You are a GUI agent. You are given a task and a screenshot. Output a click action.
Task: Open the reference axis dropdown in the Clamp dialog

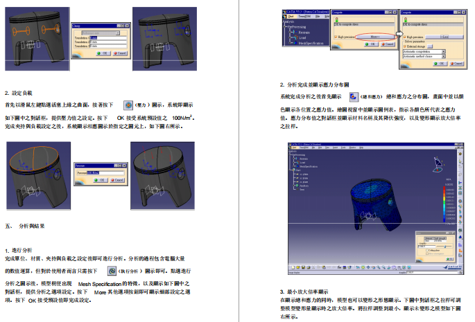pyautogui.click(x=101, y=33)
